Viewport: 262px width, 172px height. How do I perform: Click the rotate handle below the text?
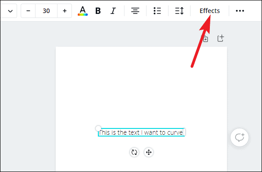point(134,152)
